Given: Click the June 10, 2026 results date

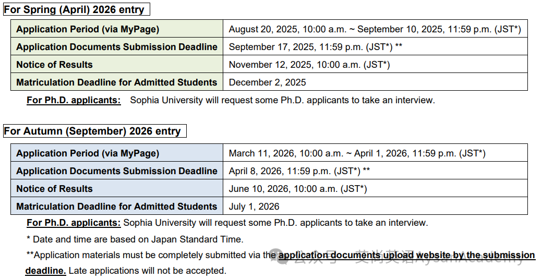Looking at the screenshot, I should click(298, 189).
